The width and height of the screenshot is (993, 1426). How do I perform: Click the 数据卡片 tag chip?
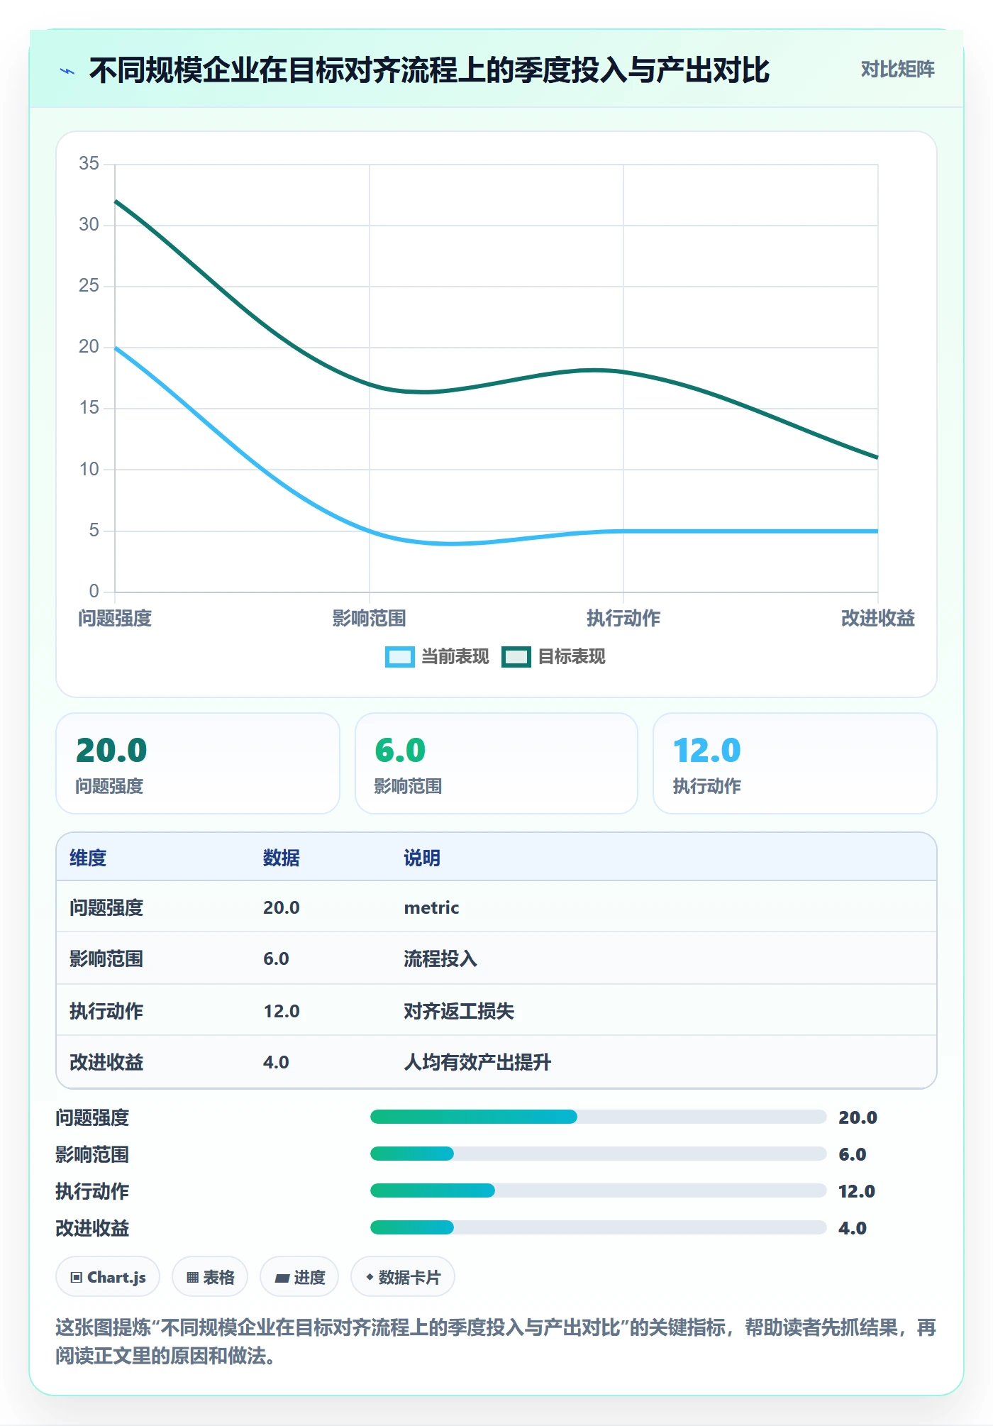point(403,1277)
